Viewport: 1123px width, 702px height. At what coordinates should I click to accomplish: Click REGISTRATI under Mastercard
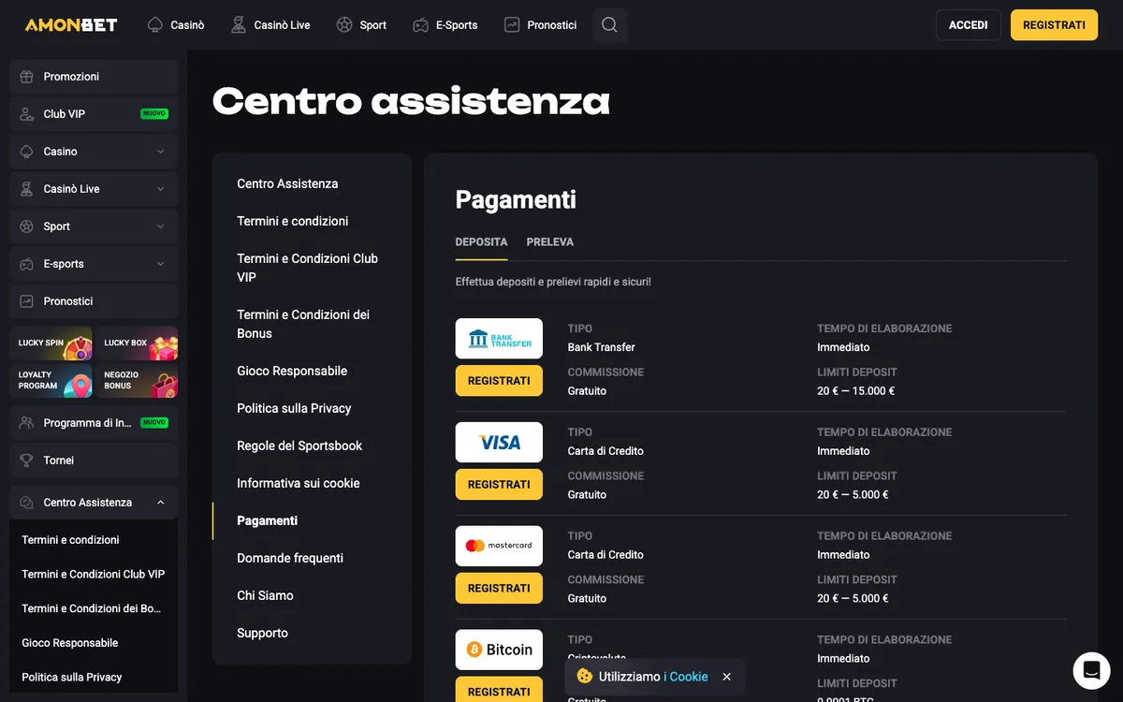tap(499, 589)
